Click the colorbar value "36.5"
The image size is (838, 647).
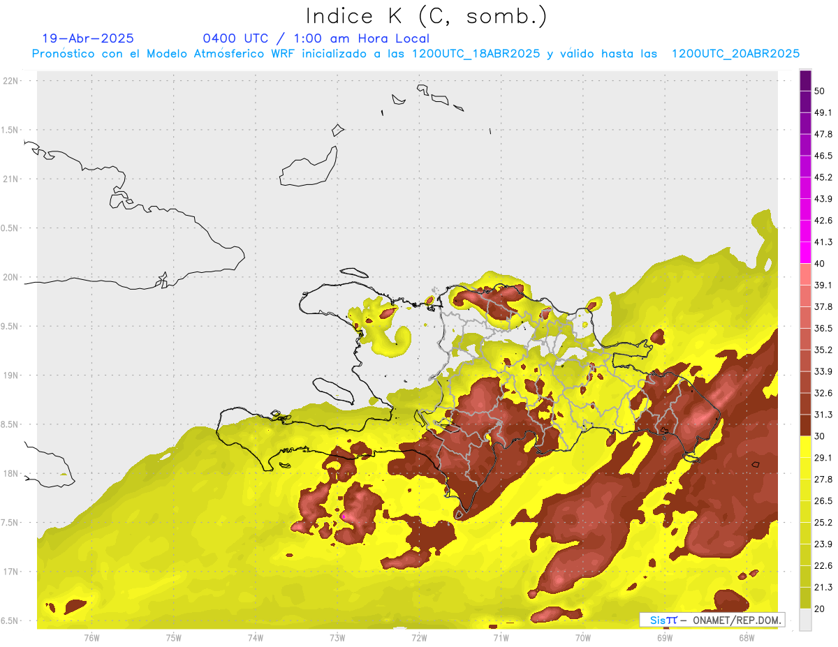tap(823, 328)
